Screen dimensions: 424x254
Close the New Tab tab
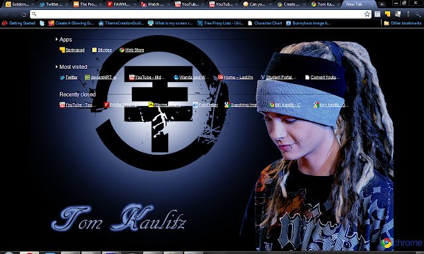372,5
